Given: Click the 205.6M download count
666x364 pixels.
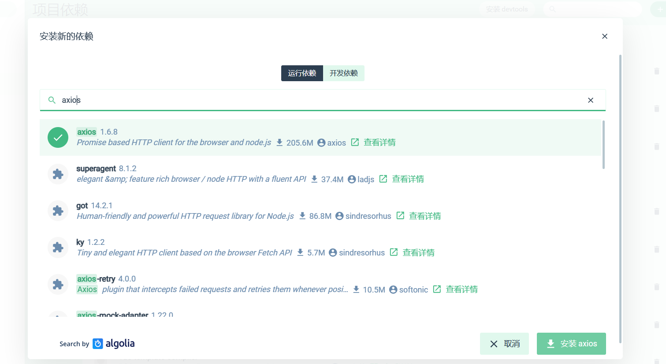Looking at the screenshot, I should [x=300, y=143].
